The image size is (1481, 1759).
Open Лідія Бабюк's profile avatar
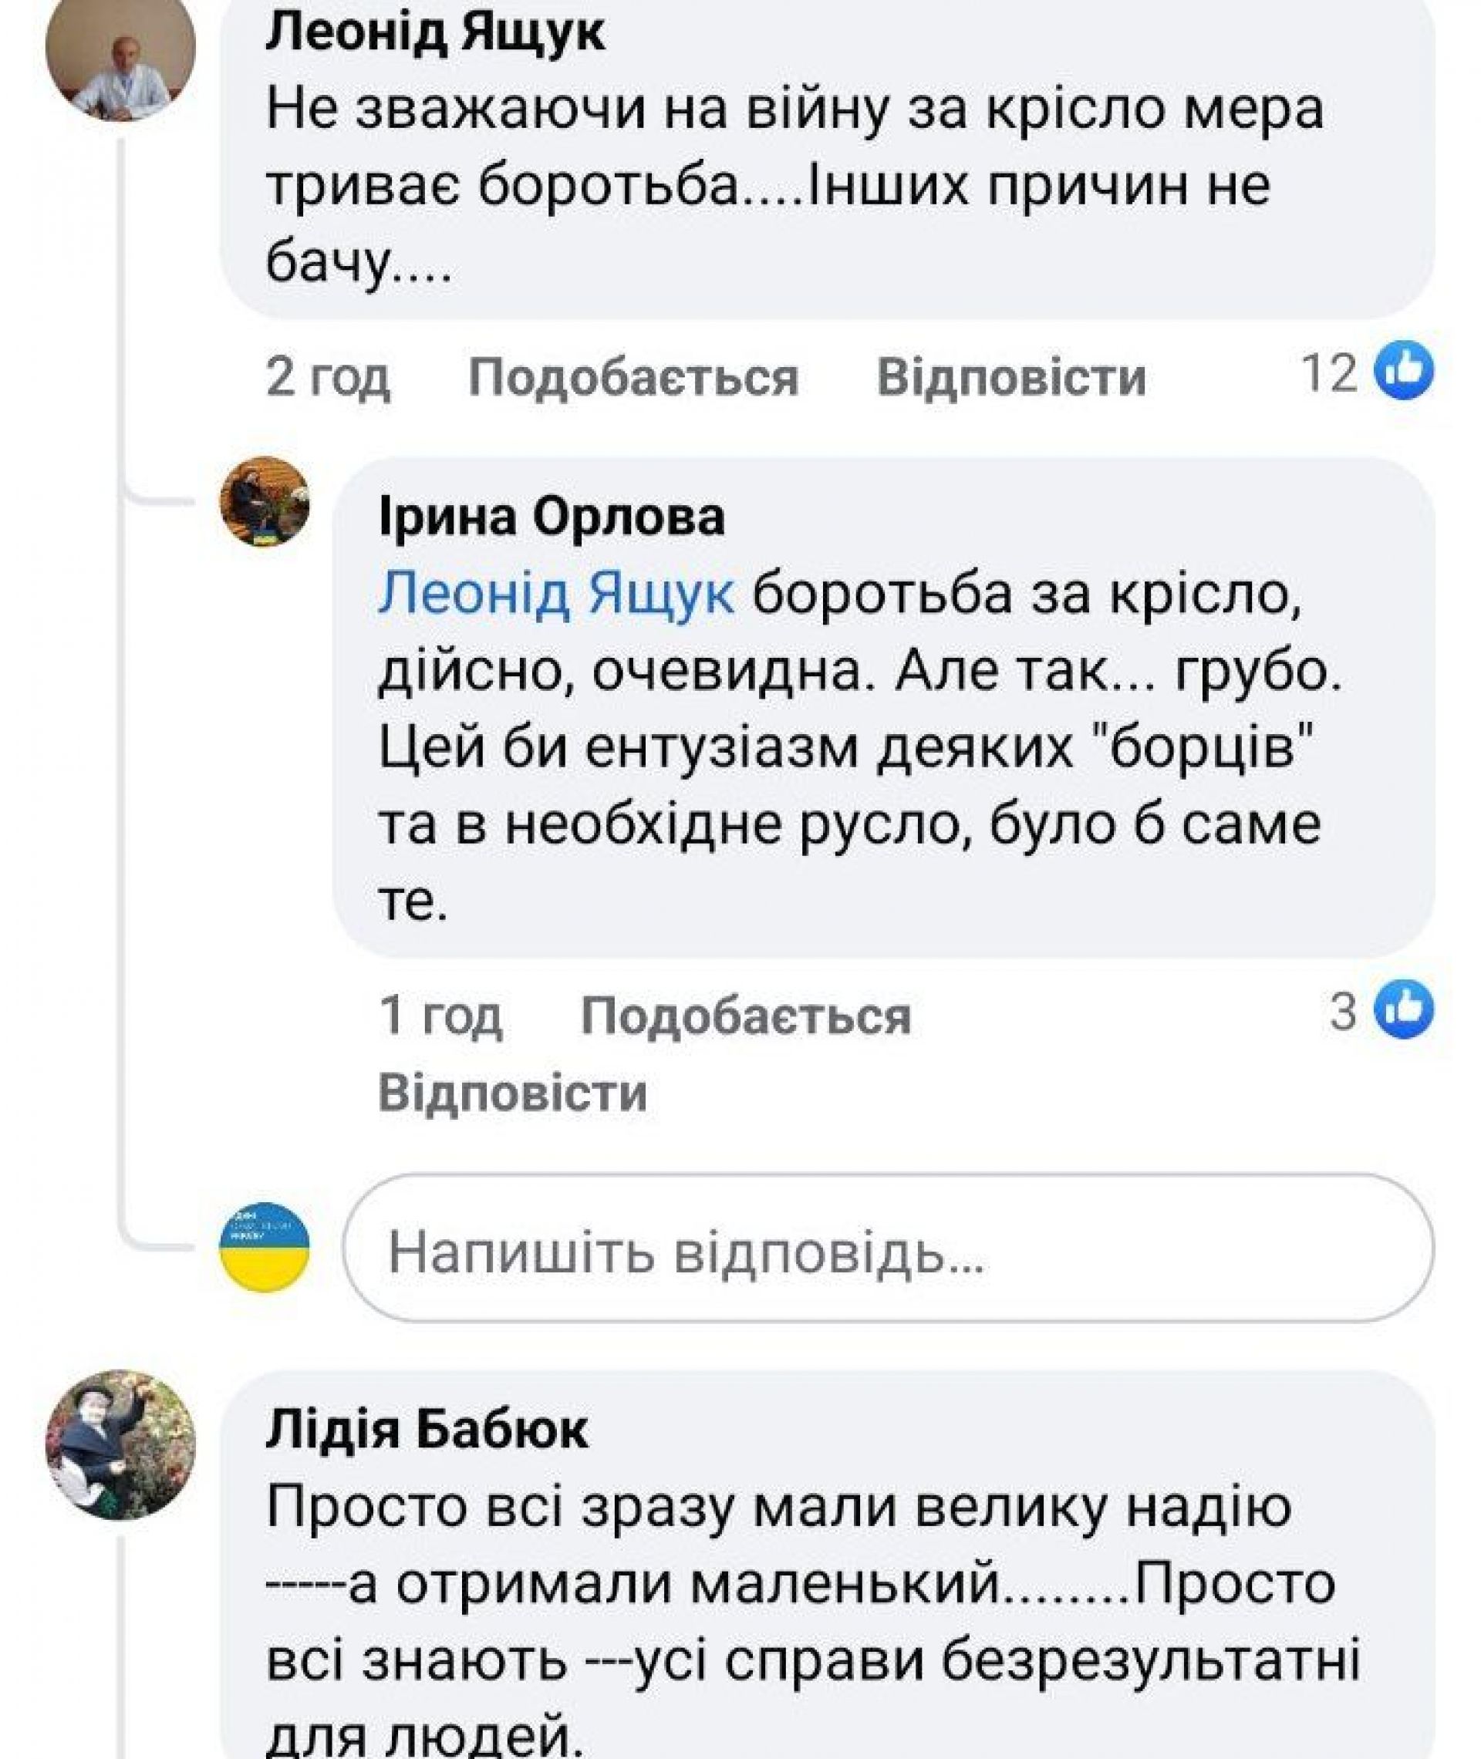coord(120,1444)
